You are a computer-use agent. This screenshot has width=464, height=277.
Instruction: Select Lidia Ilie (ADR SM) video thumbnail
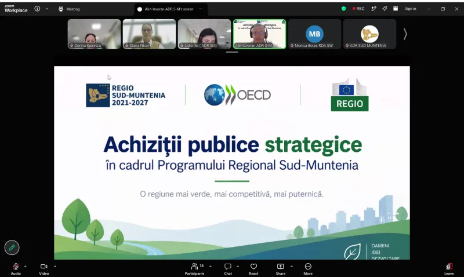coord(204,34)
